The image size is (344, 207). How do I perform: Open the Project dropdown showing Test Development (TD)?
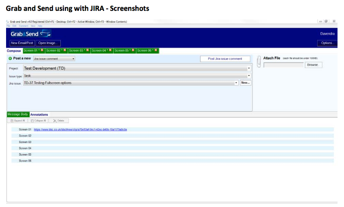pos(137,68)
